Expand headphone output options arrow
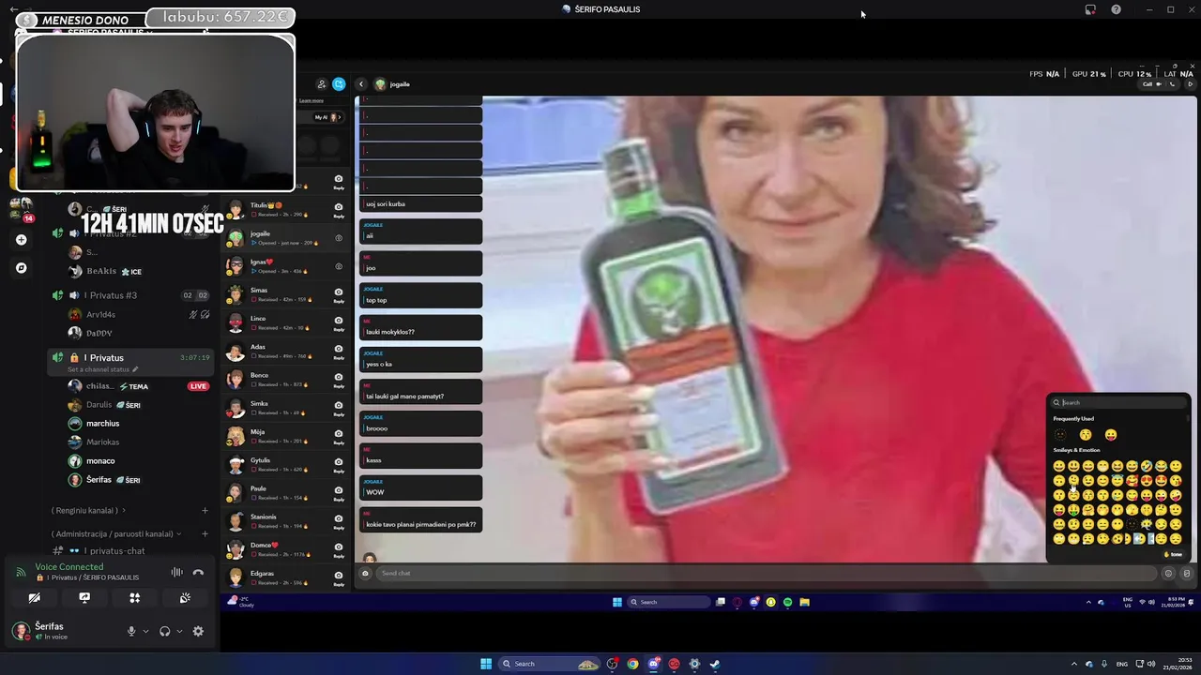The height and width of the screenshot is (675, 1201). click(x=178, y=632)
